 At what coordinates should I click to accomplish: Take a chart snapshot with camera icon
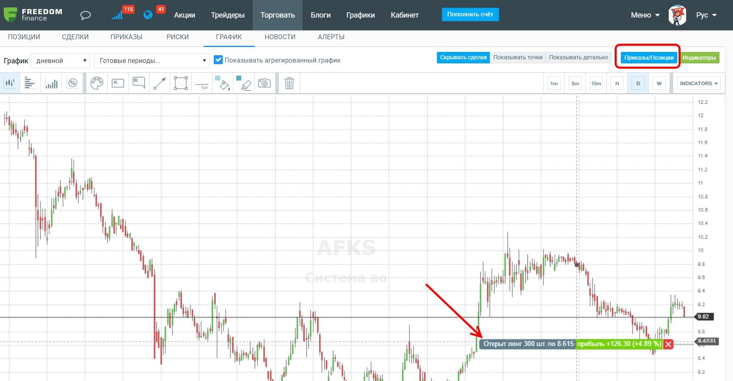coord(265,83)
